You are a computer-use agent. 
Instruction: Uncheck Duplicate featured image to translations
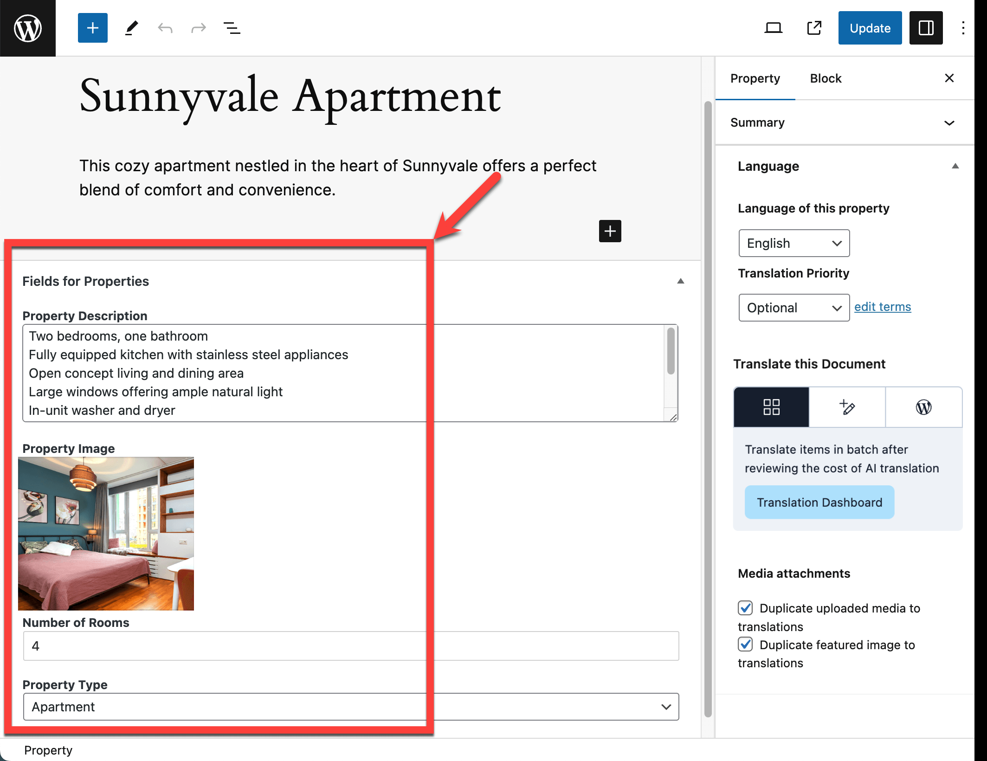tap(745, 645)
